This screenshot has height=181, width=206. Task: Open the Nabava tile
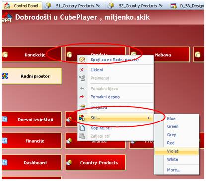click(159, 55)
